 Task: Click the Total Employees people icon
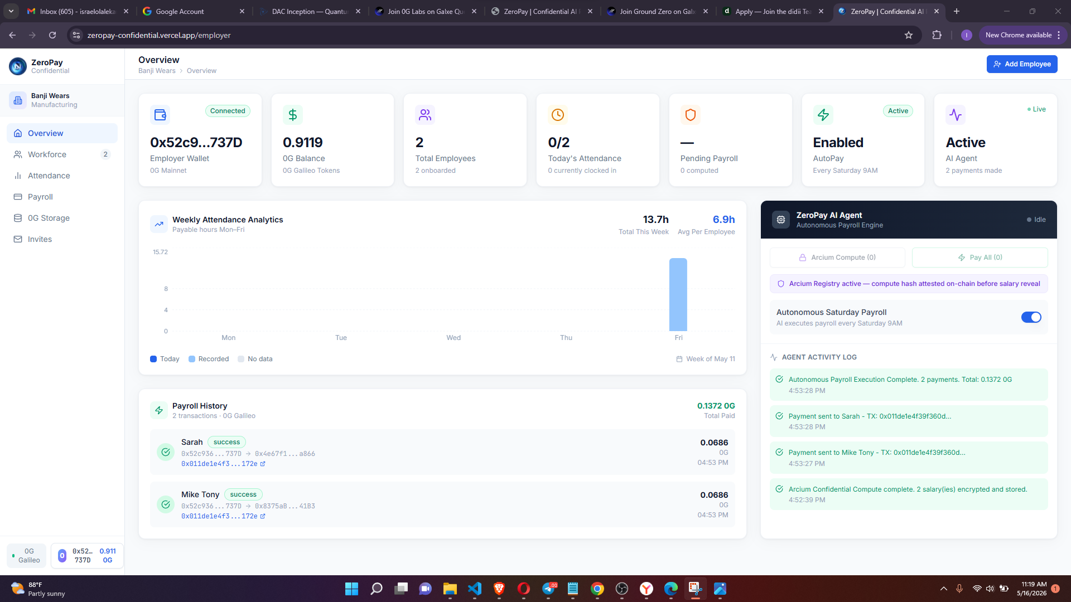(x=425, y=115)
